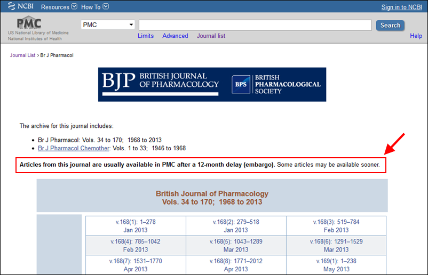Click the British Journal of Pharmacology banner
The image size is (428, 275).
click(212, 85)
